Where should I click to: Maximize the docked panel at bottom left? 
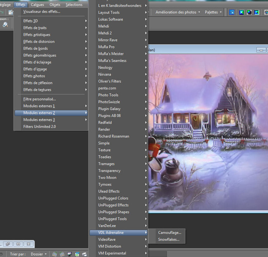click(x=18, y=244)
